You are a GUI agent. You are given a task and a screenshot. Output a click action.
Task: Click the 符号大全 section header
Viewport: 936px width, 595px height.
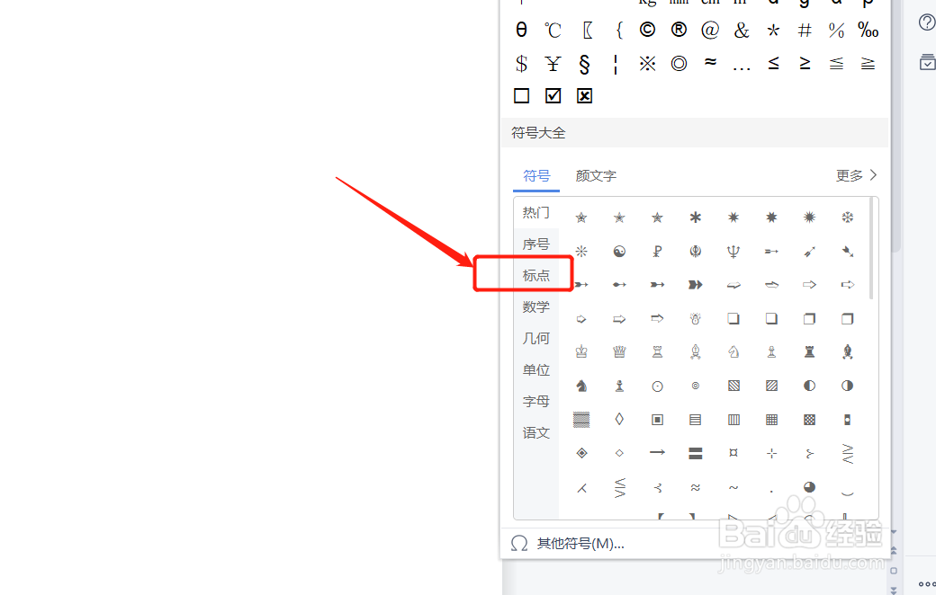(695, 132)
